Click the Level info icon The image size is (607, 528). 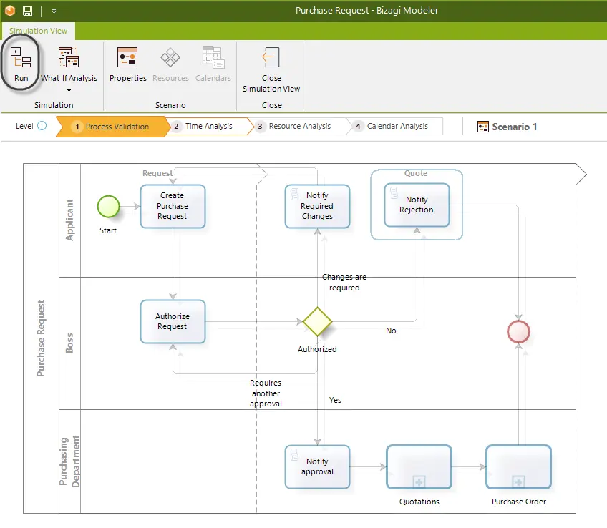tap(42, 126)
